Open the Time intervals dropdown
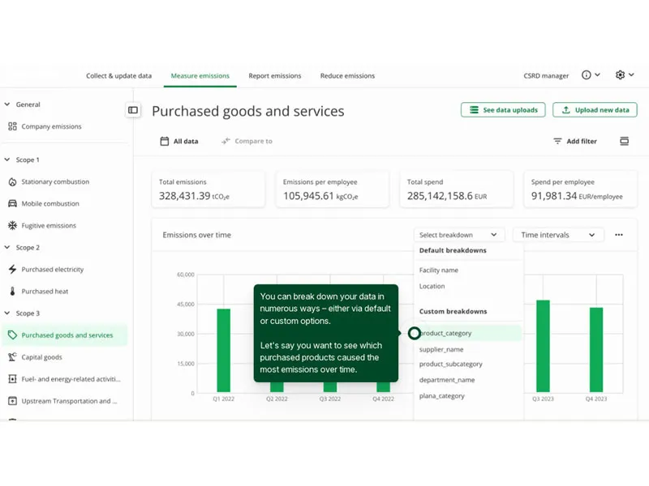This screenshot has width=649, height=486. (x=558, y=235)
